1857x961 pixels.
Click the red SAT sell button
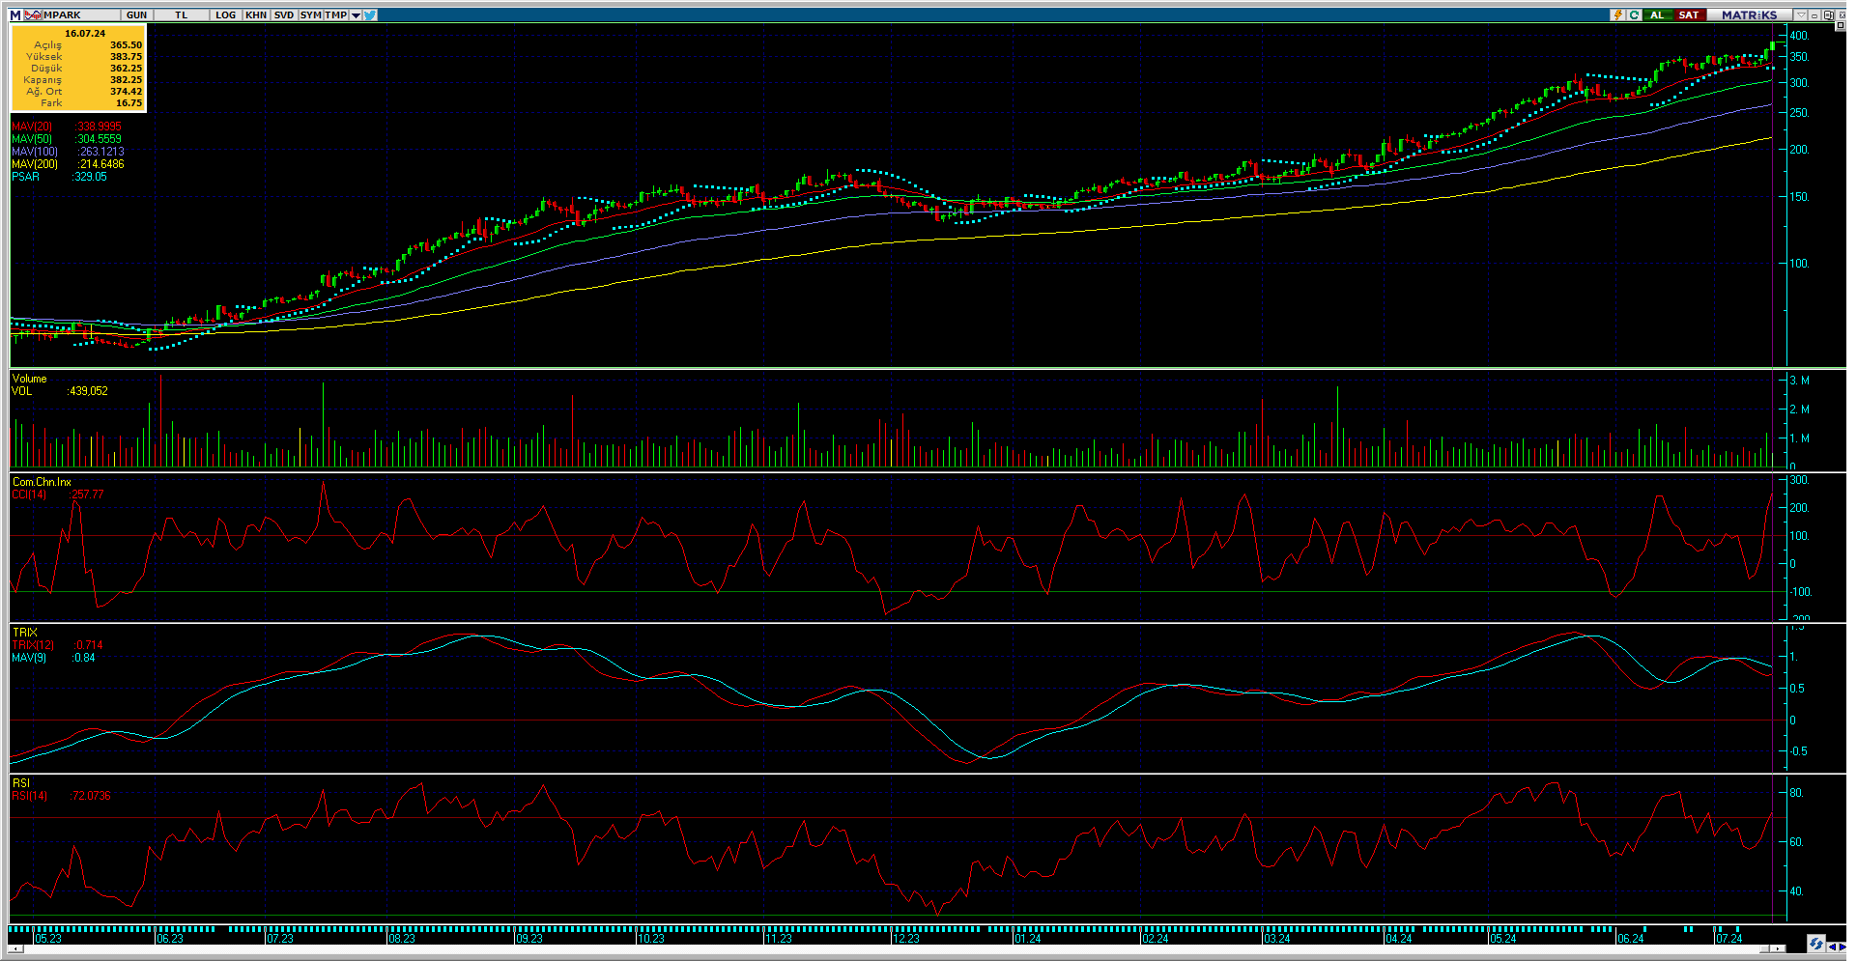(1689, 14)
